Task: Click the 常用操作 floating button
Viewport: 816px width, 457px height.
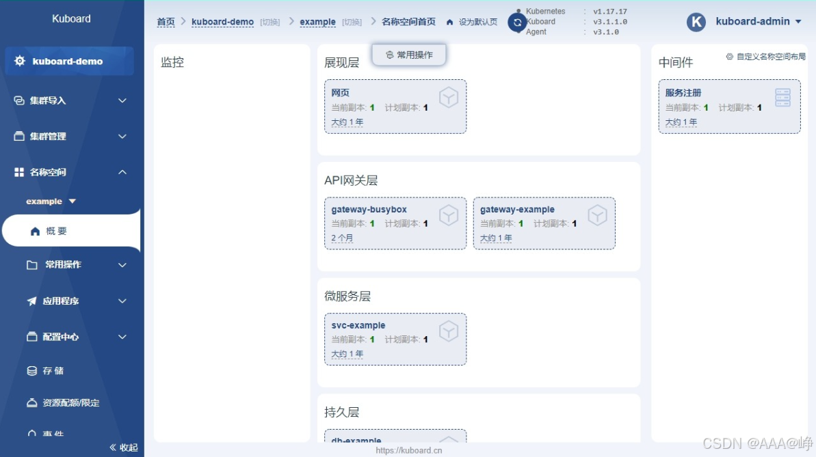Action: pyautogui.click(x=409, y=55)
